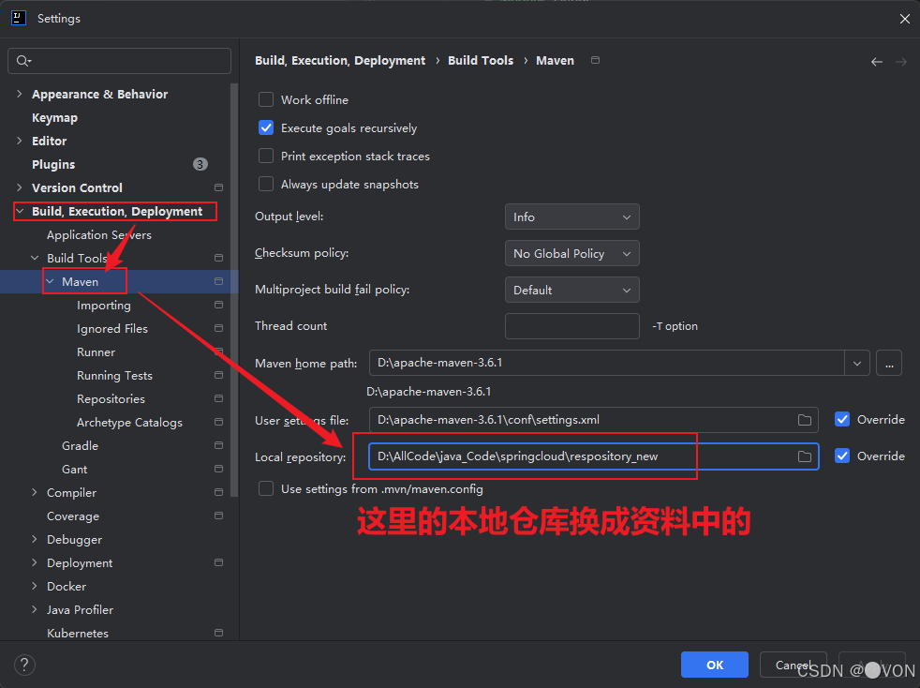The image size is (920, 688).
Task: Open the help question mark button
Action: [x=24, y=666]
